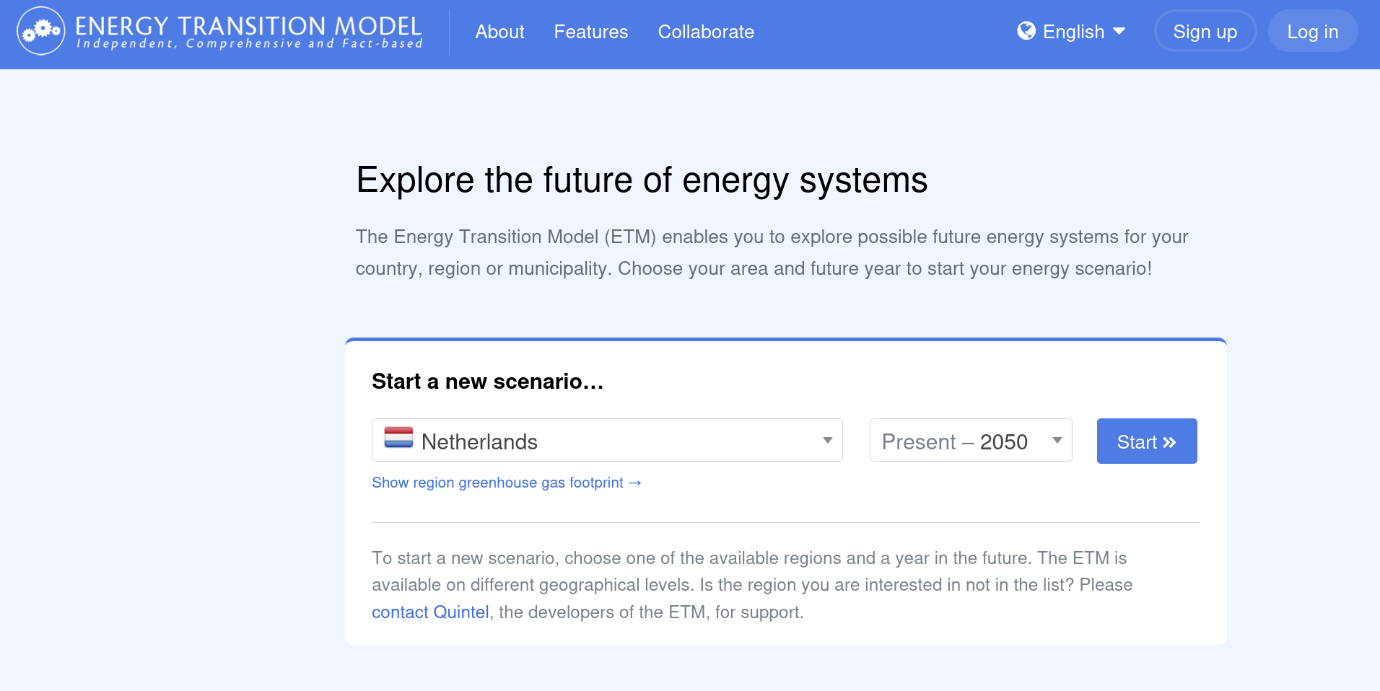Click the region dropdown caret arrow
This screenshot has width=1380, height=691.
point(827,440)
